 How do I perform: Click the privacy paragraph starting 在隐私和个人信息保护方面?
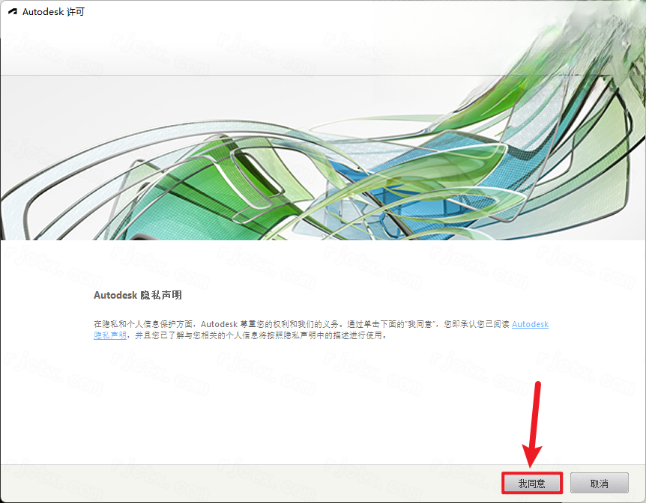pyautogui.click(x=321, y=329)
